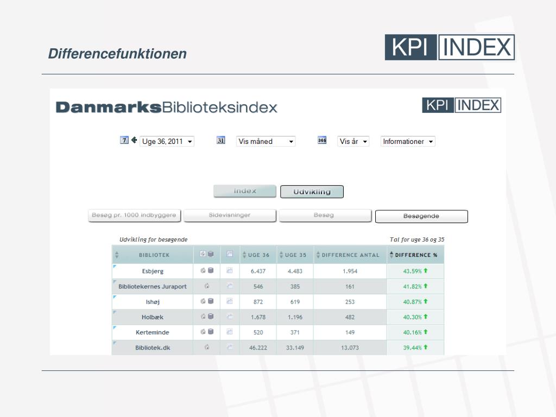Click the Ishøj Uge 36 value 872
Image resolution: width=556 pixels, height=417 pixels.
coord(258,302)
